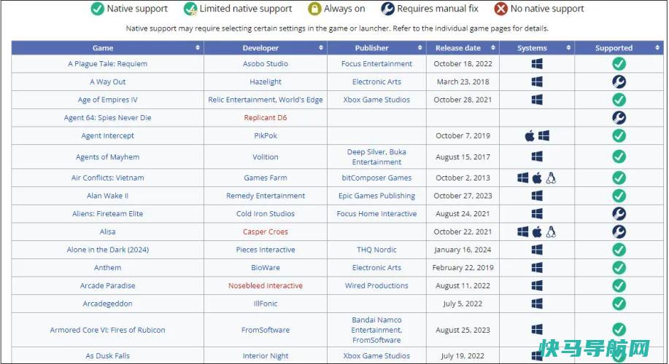Open the red Nosebleed Interactive developer link
Viewport: 669px width, 364px height.
[x=266, y=285]
